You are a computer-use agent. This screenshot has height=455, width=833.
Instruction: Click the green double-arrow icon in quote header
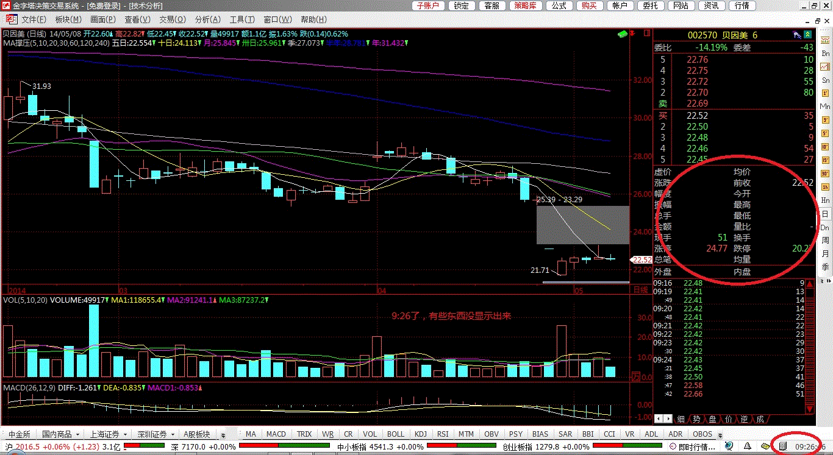(809, 35)
